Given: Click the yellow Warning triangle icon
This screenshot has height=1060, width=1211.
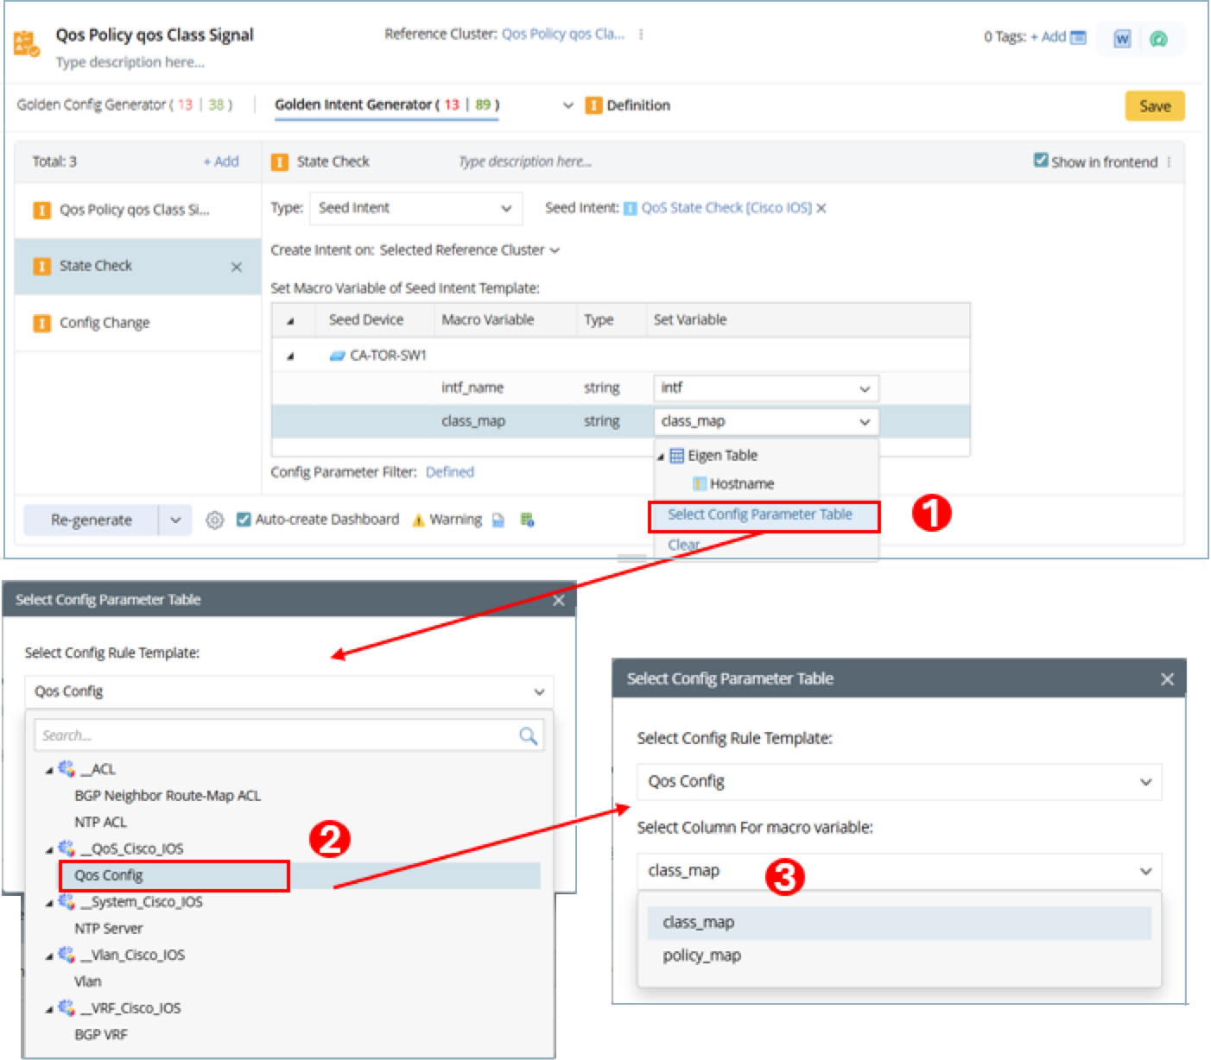Looking at the screenshot, I should point(418,520).
